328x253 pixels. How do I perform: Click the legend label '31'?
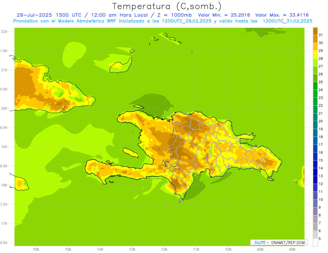click(321, 35)
